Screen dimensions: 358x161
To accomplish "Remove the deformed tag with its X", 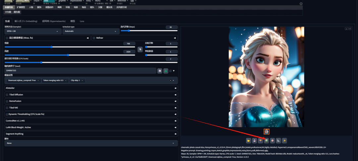I will [128, 1].
